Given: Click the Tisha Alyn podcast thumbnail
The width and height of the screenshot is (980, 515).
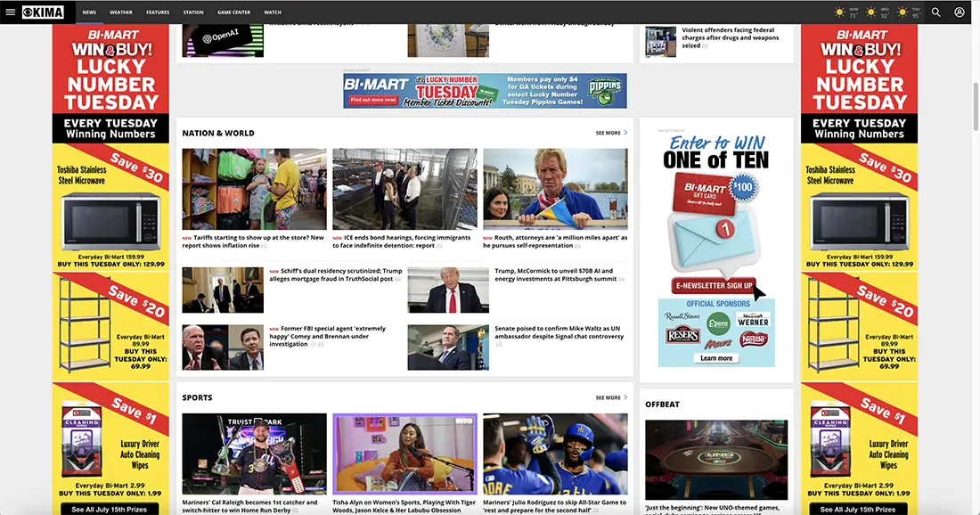Looking at the screenshot, I should pos(404,454).
